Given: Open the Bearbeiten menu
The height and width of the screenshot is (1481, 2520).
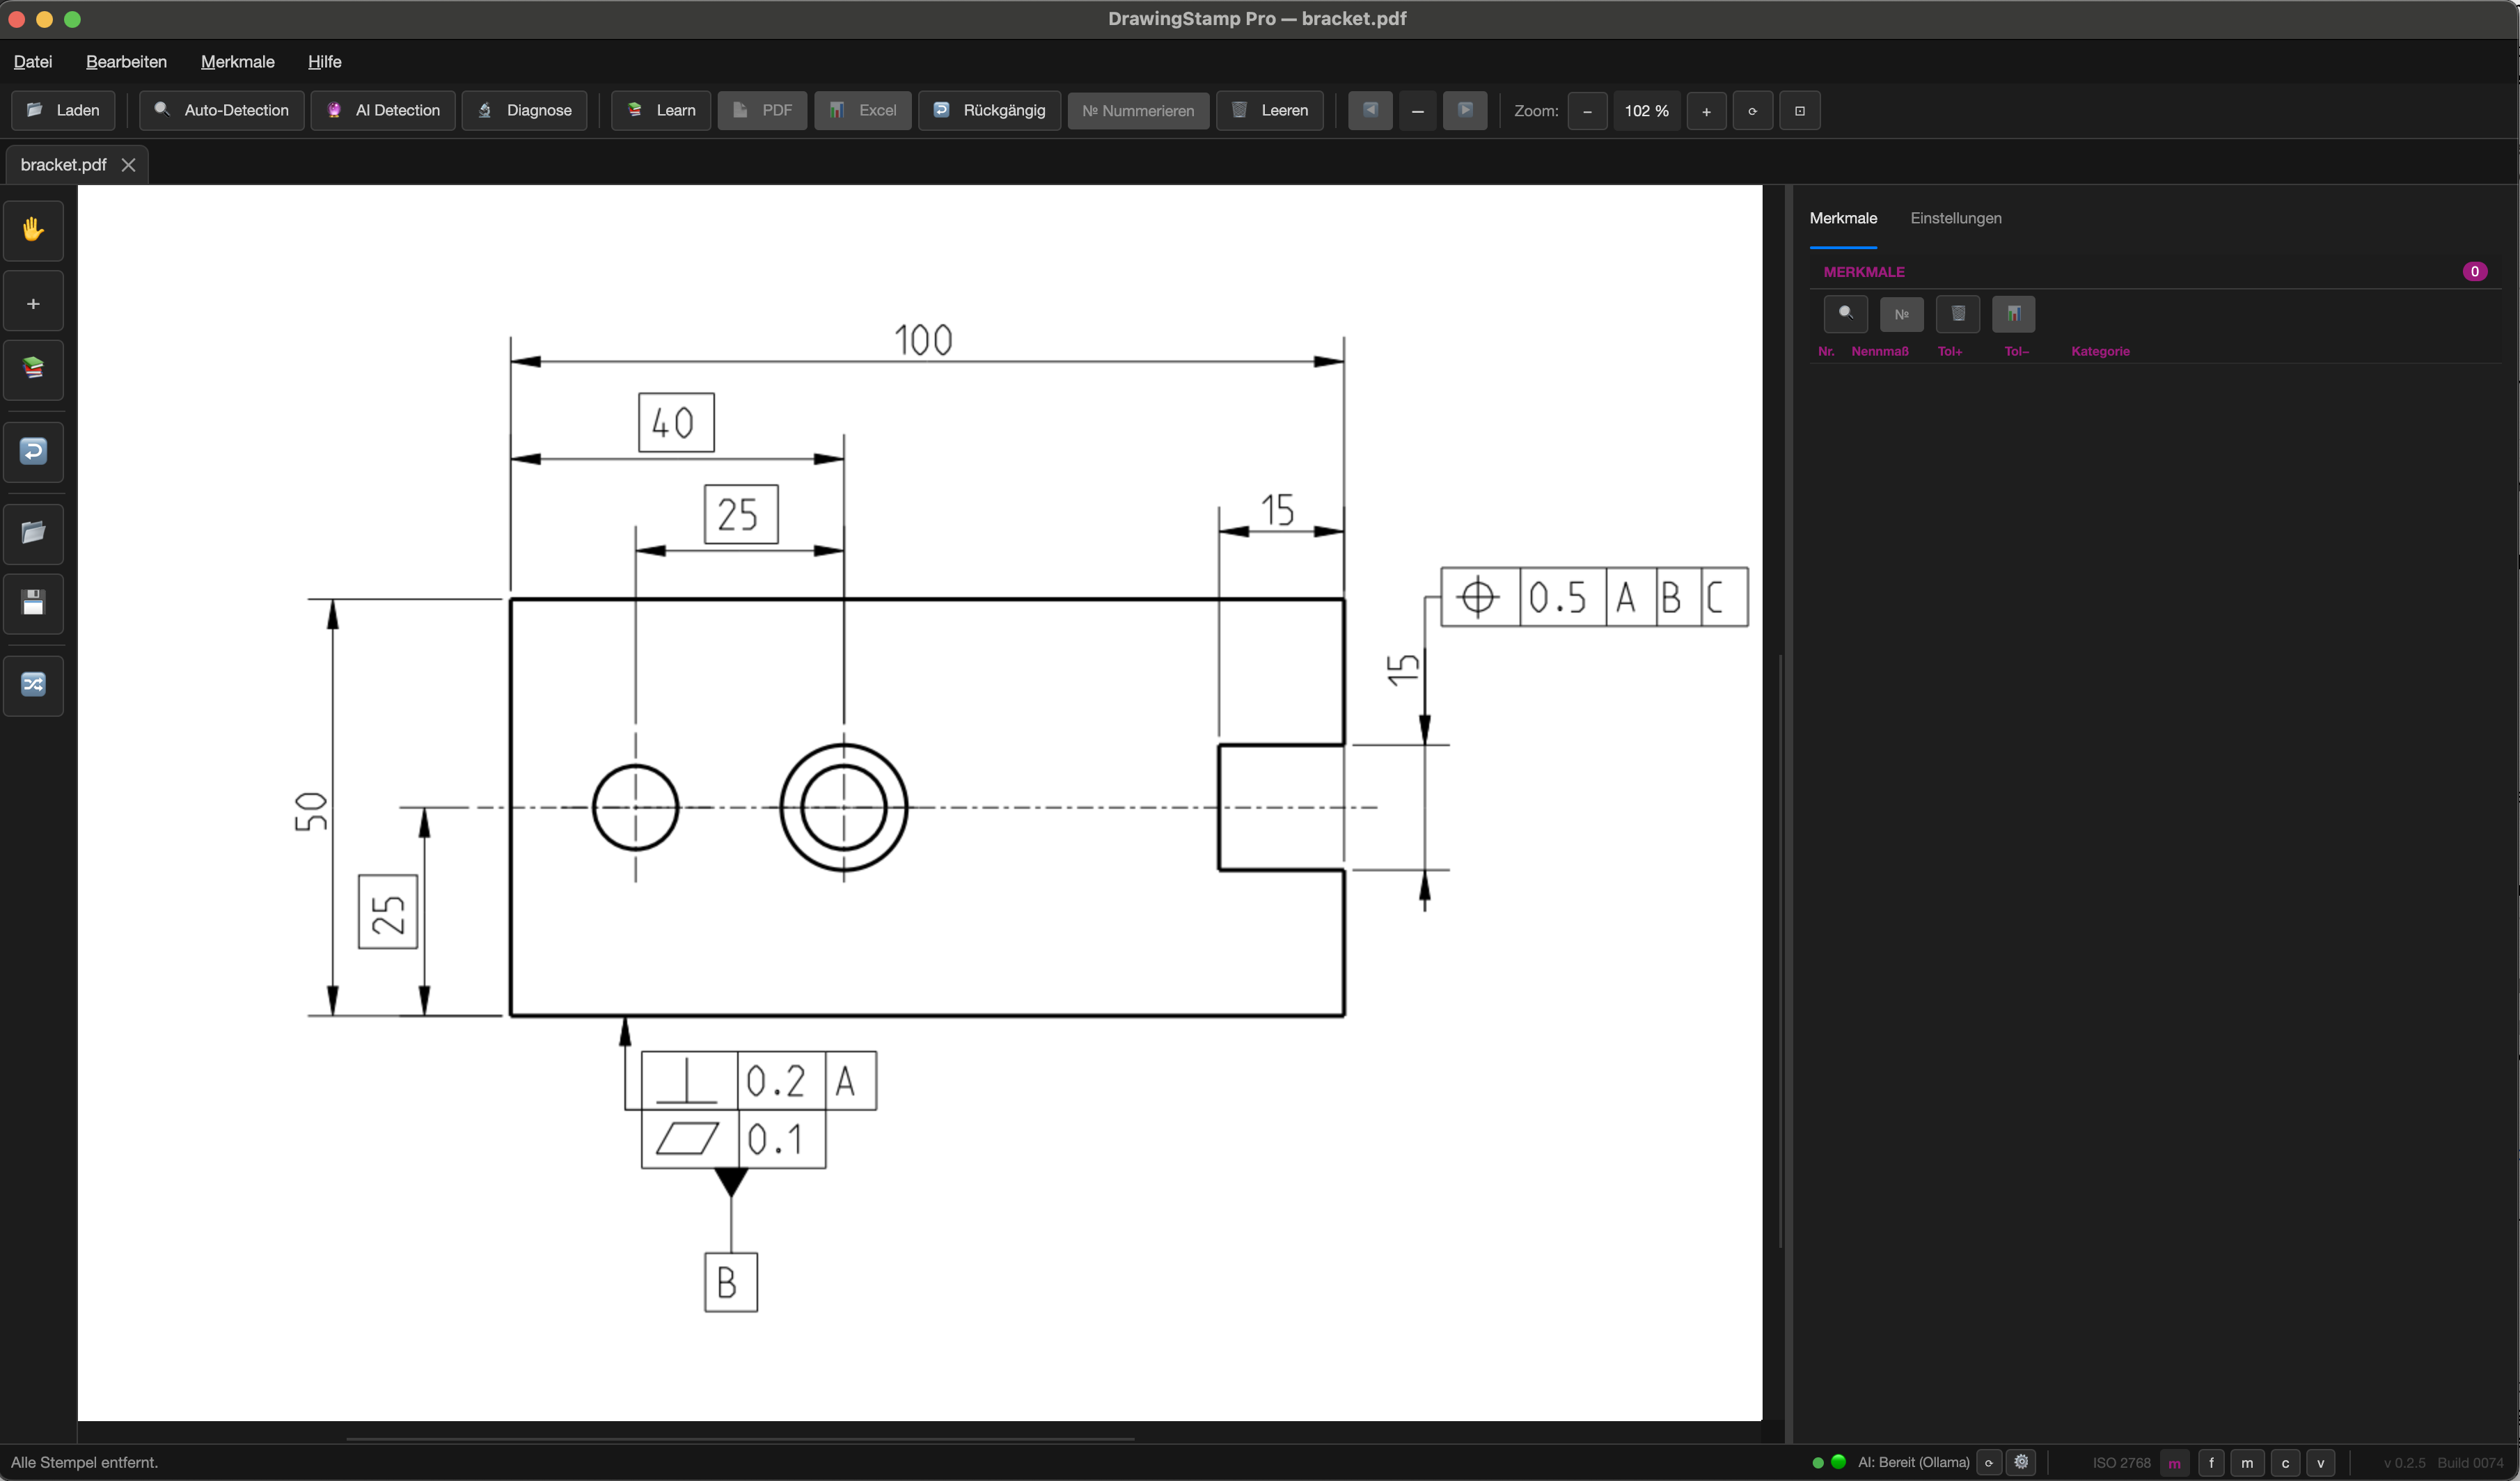Looking at the screenshot, I should point(126,62).
